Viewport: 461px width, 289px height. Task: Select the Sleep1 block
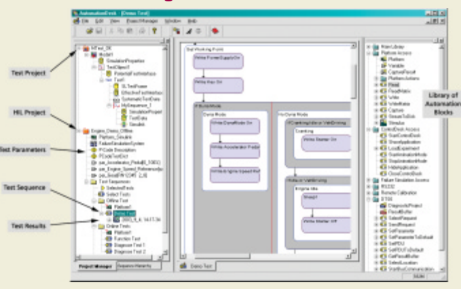327,201
